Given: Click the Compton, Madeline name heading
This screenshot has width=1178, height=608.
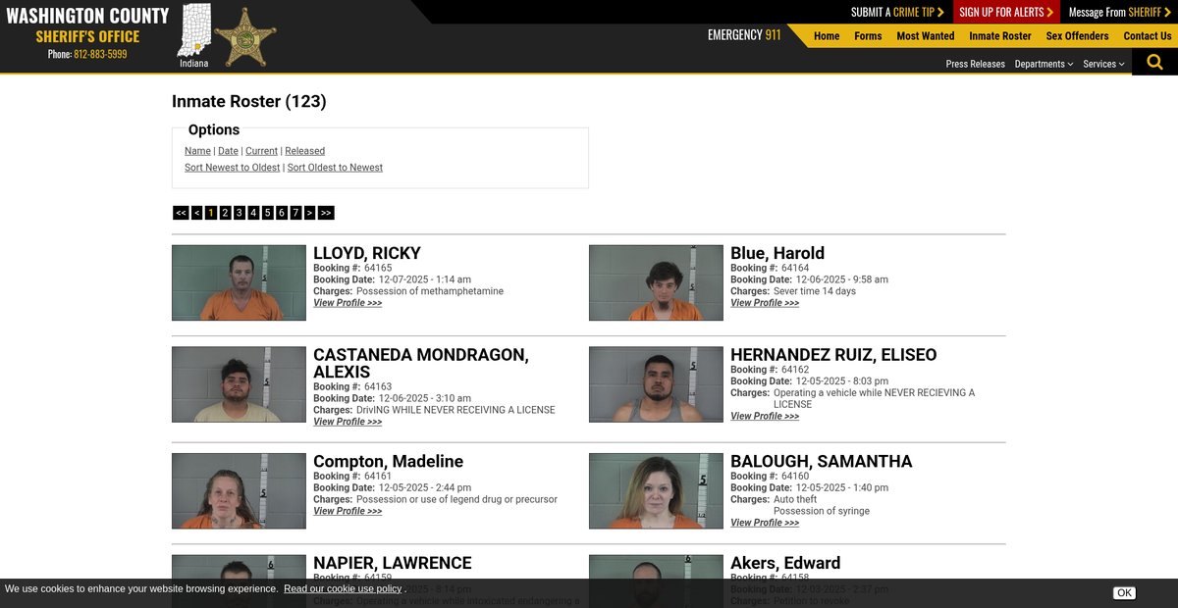Looking at the screenshot, I should tap(388, 462).
